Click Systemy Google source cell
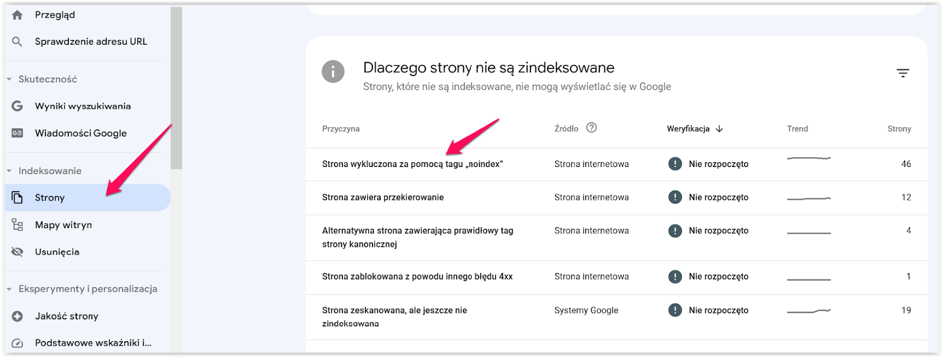Screen dimensions: 943x357 click(x=586, y=310)
